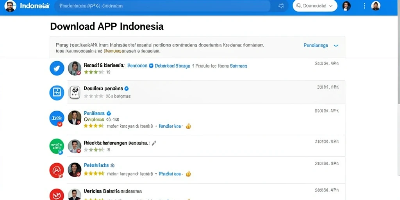Open the red icon beside Veriolea Balatiemidestas

[x=57, y=195]
